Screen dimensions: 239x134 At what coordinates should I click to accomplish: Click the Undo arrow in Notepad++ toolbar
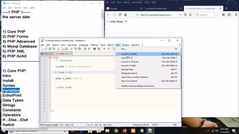click(85, 49)
